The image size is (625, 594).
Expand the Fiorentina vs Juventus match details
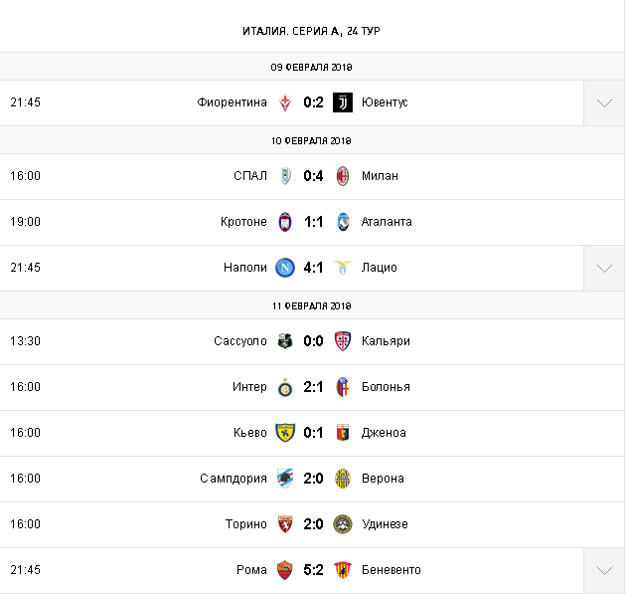pos(603,103)
